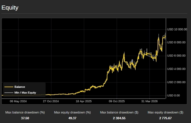The width and height of the screenshot is (191, 123).
Task: Click the Max equity drawdown ($) label
Action: tap(166, 113)
